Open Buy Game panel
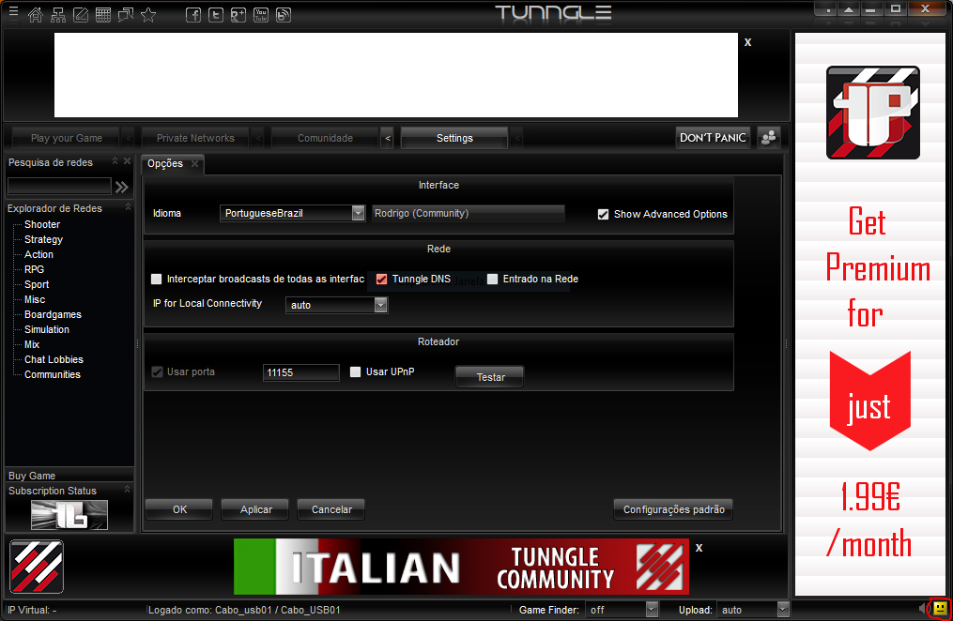This screenshot has height=621, width=953. [69, 476]
